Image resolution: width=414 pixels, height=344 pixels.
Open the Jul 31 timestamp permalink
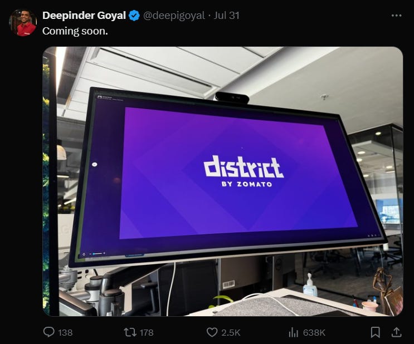click(x=227, y=15)
